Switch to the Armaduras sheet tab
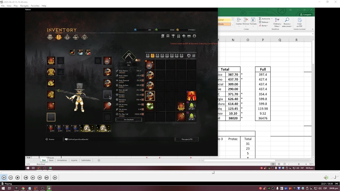The image size is (340, 191). pos(62,160)
